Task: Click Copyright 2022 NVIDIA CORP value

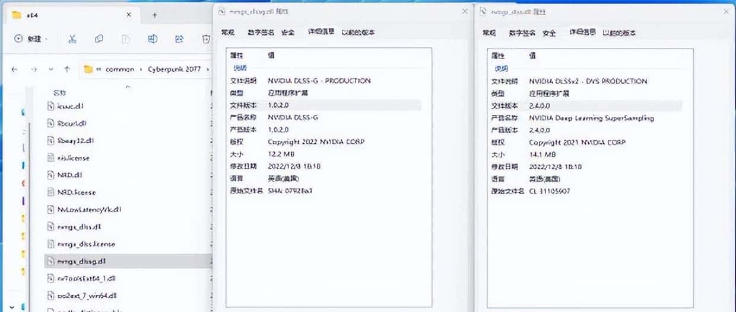Action: point(316,141)
